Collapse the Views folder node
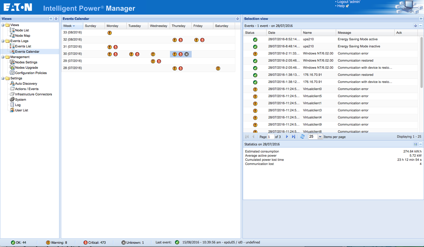Viewport: 424px width, 247px height. 3,25
